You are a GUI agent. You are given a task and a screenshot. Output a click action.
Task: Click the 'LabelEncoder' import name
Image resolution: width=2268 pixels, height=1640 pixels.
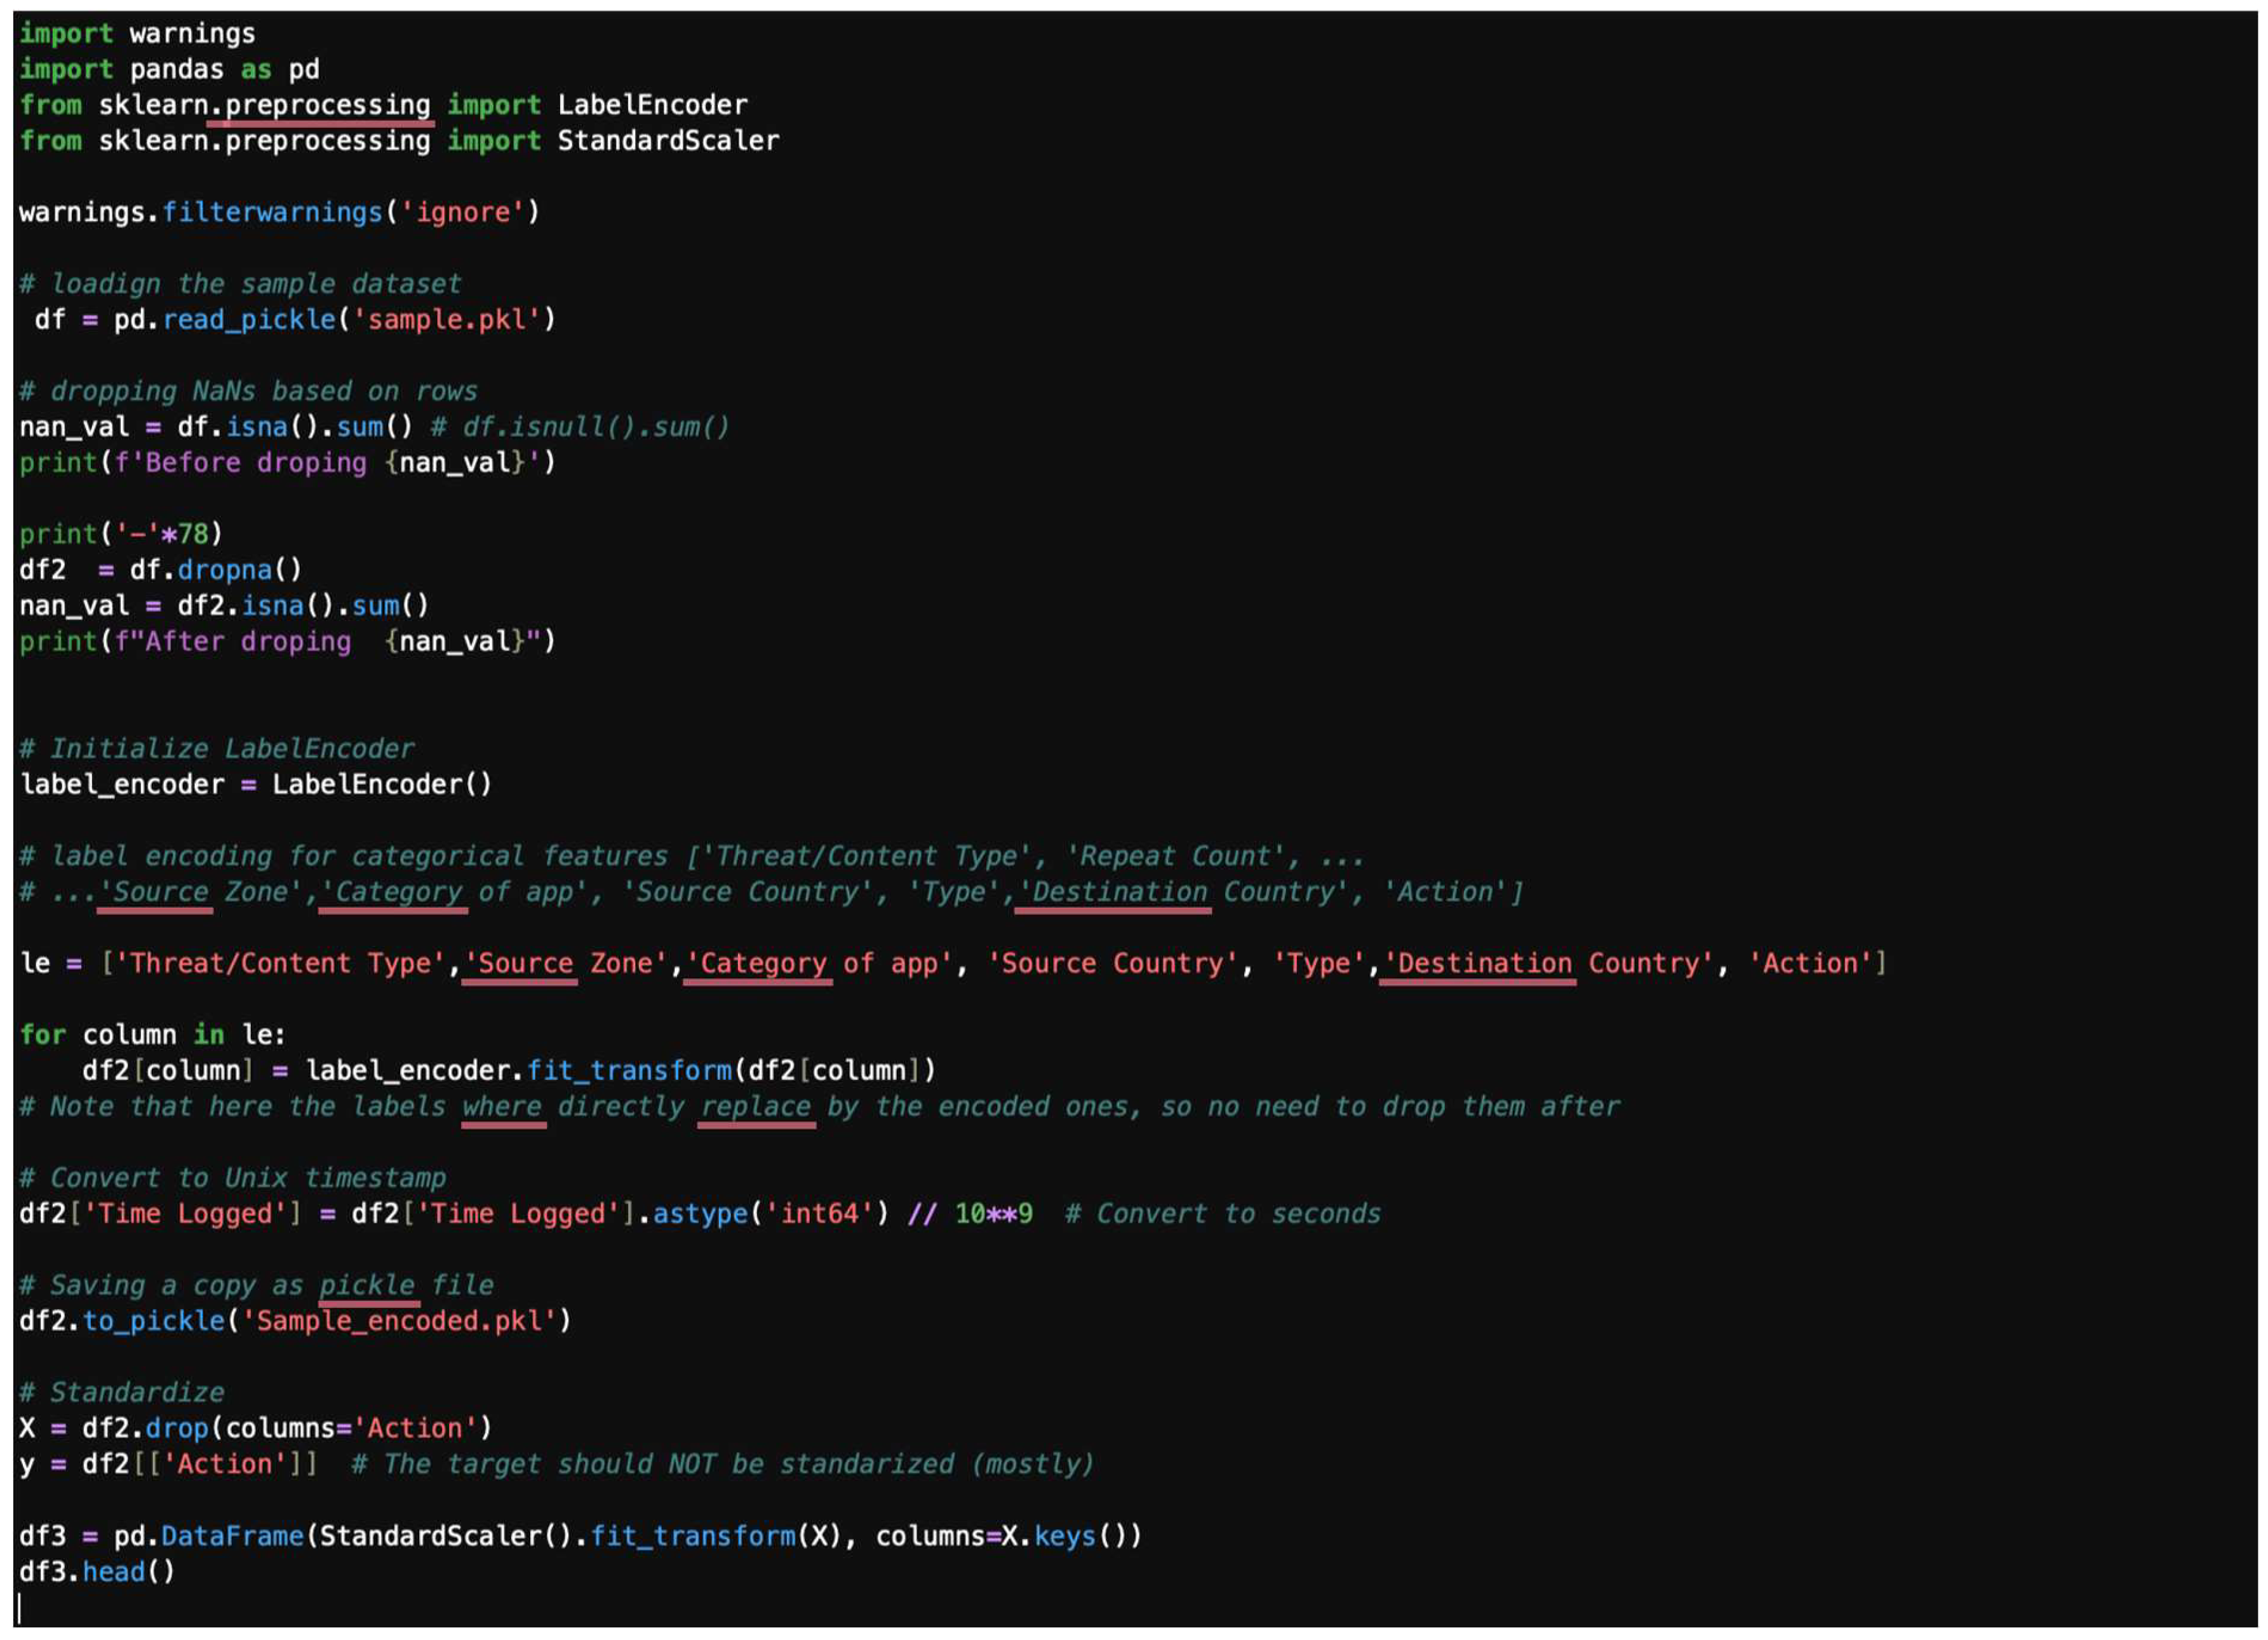point(652,105)
